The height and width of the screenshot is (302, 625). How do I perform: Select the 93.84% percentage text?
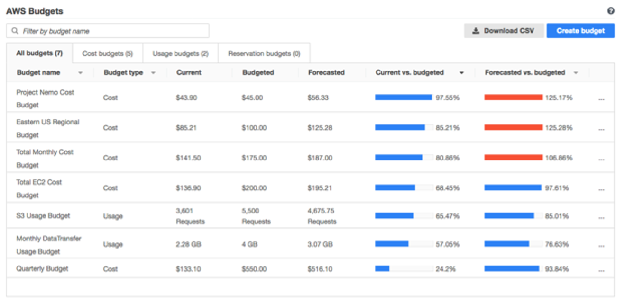[x=557, y=269]
